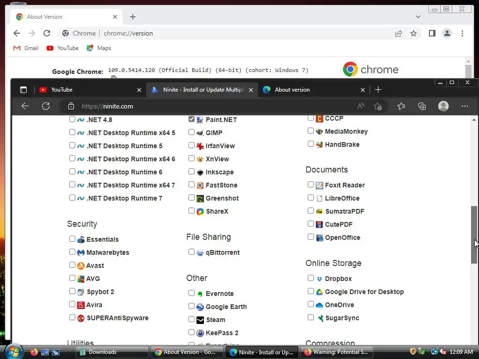The width and height of the screenshot is (479, 359).
Task: Add Ninite page to favorites in Edge
Action: click(x=377, y=106)
